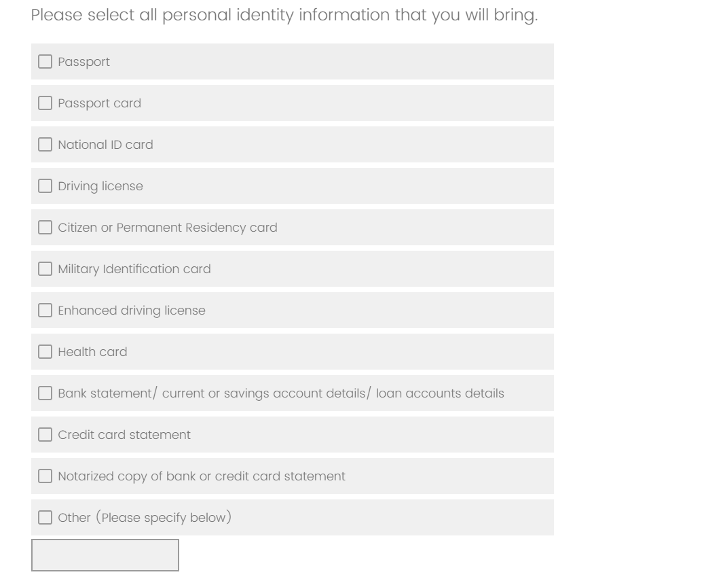Click the Credit card statement label
Image resolution: width=723 pixels, height=583 pixels.
click(x=124, y=435)
